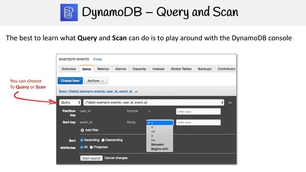Select the Ascending sort radio button

pyautogui.click(x=82, y=140)
